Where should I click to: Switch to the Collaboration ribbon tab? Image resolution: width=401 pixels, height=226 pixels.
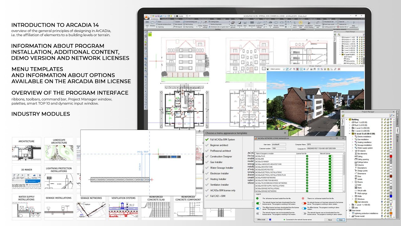click(x=312, y=19)
